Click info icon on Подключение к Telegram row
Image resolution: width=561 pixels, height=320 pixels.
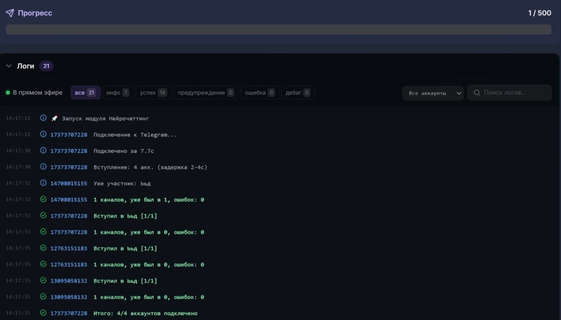(x=43, y=134)
